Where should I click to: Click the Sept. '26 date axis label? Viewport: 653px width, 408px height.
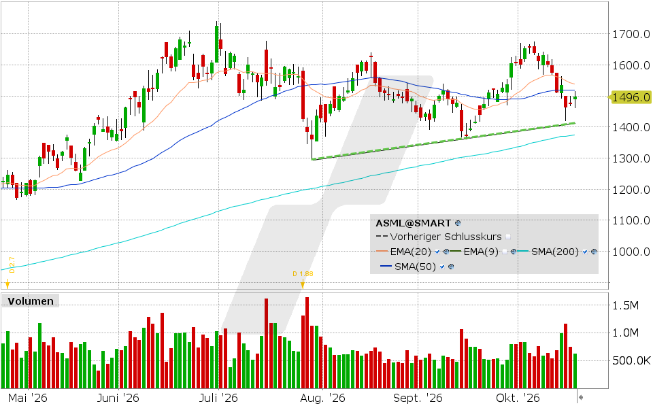tap(418, 398)
